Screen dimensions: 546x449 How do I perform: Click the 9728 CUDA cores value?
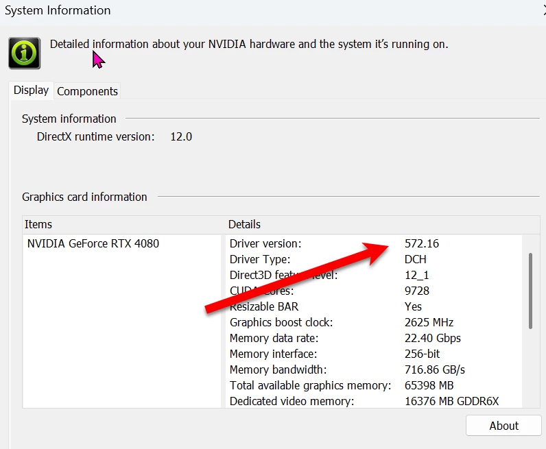[417, 291]
